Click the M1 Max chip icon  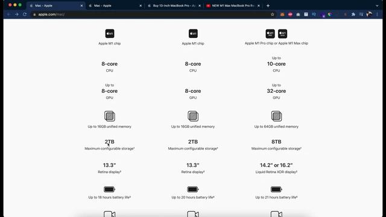[x=282, y=34]
